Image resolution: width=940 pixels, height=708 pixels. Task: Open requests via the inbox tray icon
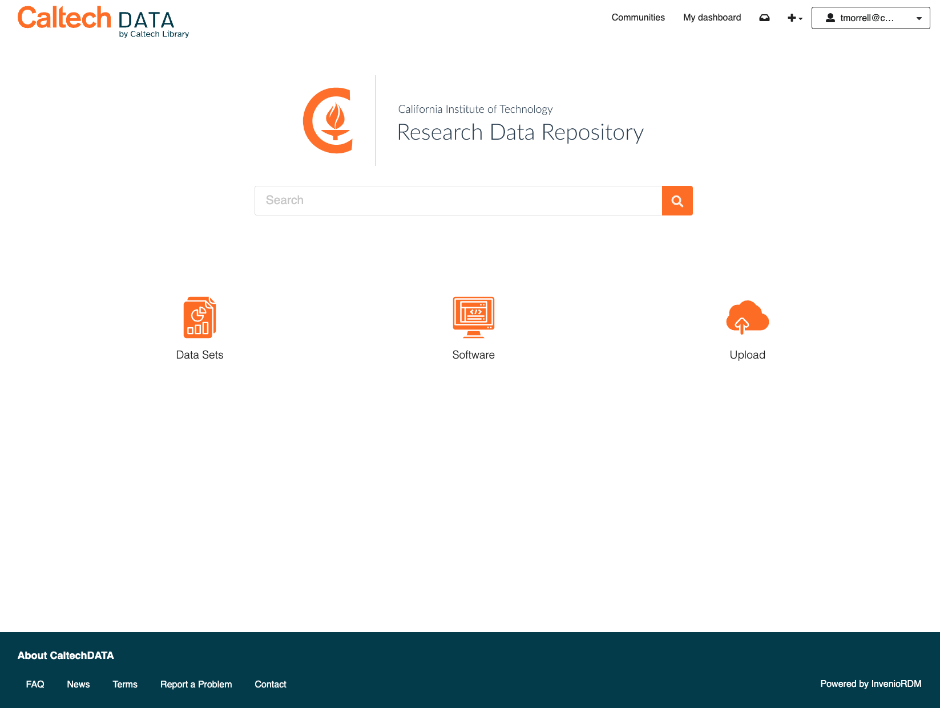point(764,18)
